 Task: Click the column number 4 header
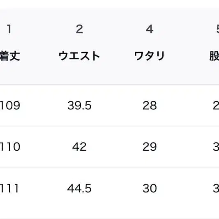pos(150,29)
